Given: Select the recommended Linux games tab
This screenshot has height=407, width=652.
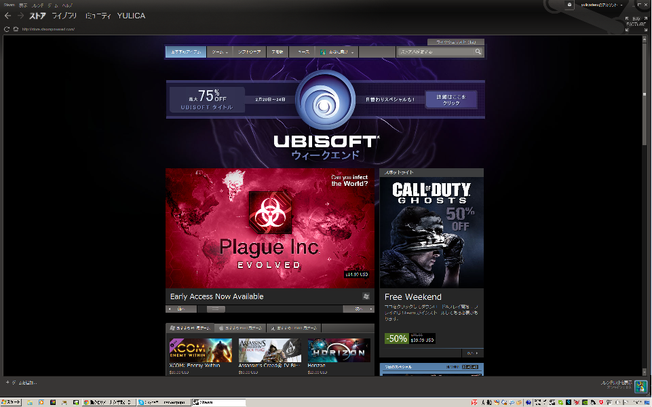Looking at the screenshot, I should [294, 328].
